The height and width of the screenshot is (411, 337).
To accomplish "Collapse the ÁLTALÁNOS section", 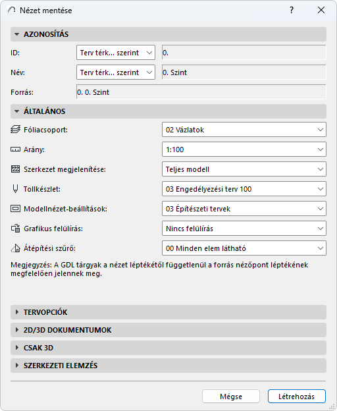I will 168,111.
